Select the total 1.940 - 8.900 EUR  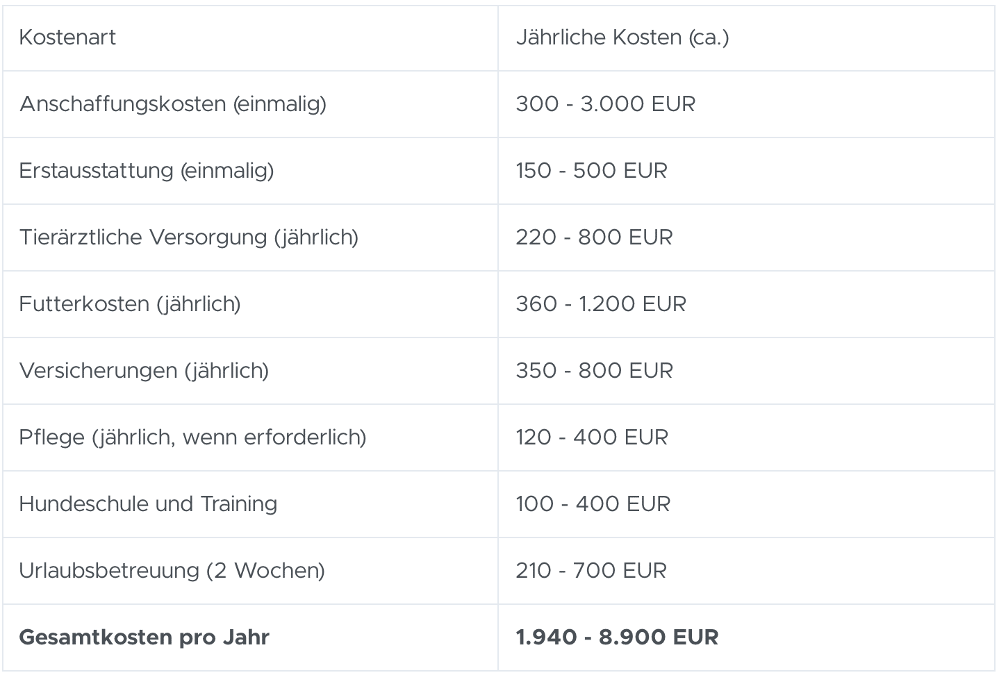coord(617,637)
